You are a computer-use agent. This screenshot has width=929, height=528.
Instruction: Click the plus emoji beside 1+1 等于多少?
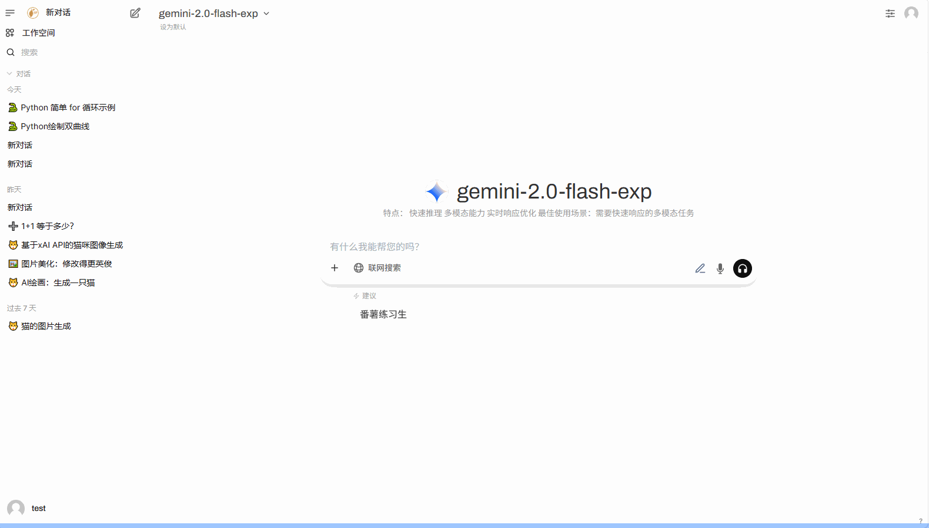[13, 226]
